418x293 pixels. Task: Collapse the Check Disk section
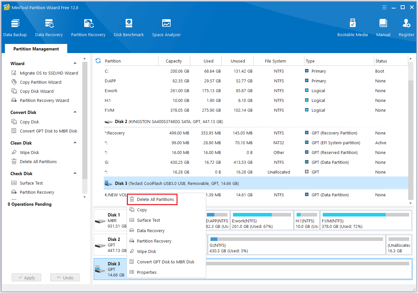tap(75, 174)
